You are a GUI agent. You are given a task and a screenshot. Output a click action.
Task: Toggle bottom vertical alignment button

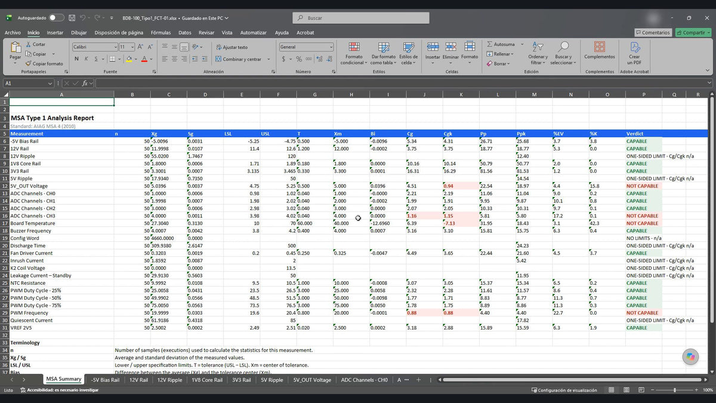(x=185, y=47)
